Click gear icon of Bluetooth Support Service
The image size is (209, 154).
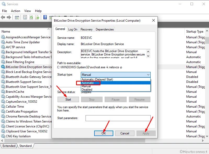click(x=3, y=82)
